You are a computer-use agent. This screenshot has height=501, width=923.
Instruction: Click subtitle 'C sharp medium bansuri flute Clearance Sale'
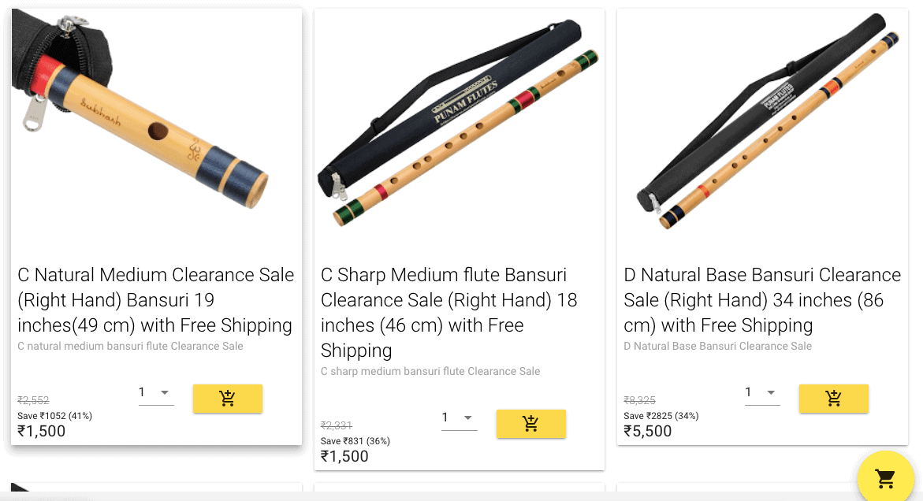[430, 371]
